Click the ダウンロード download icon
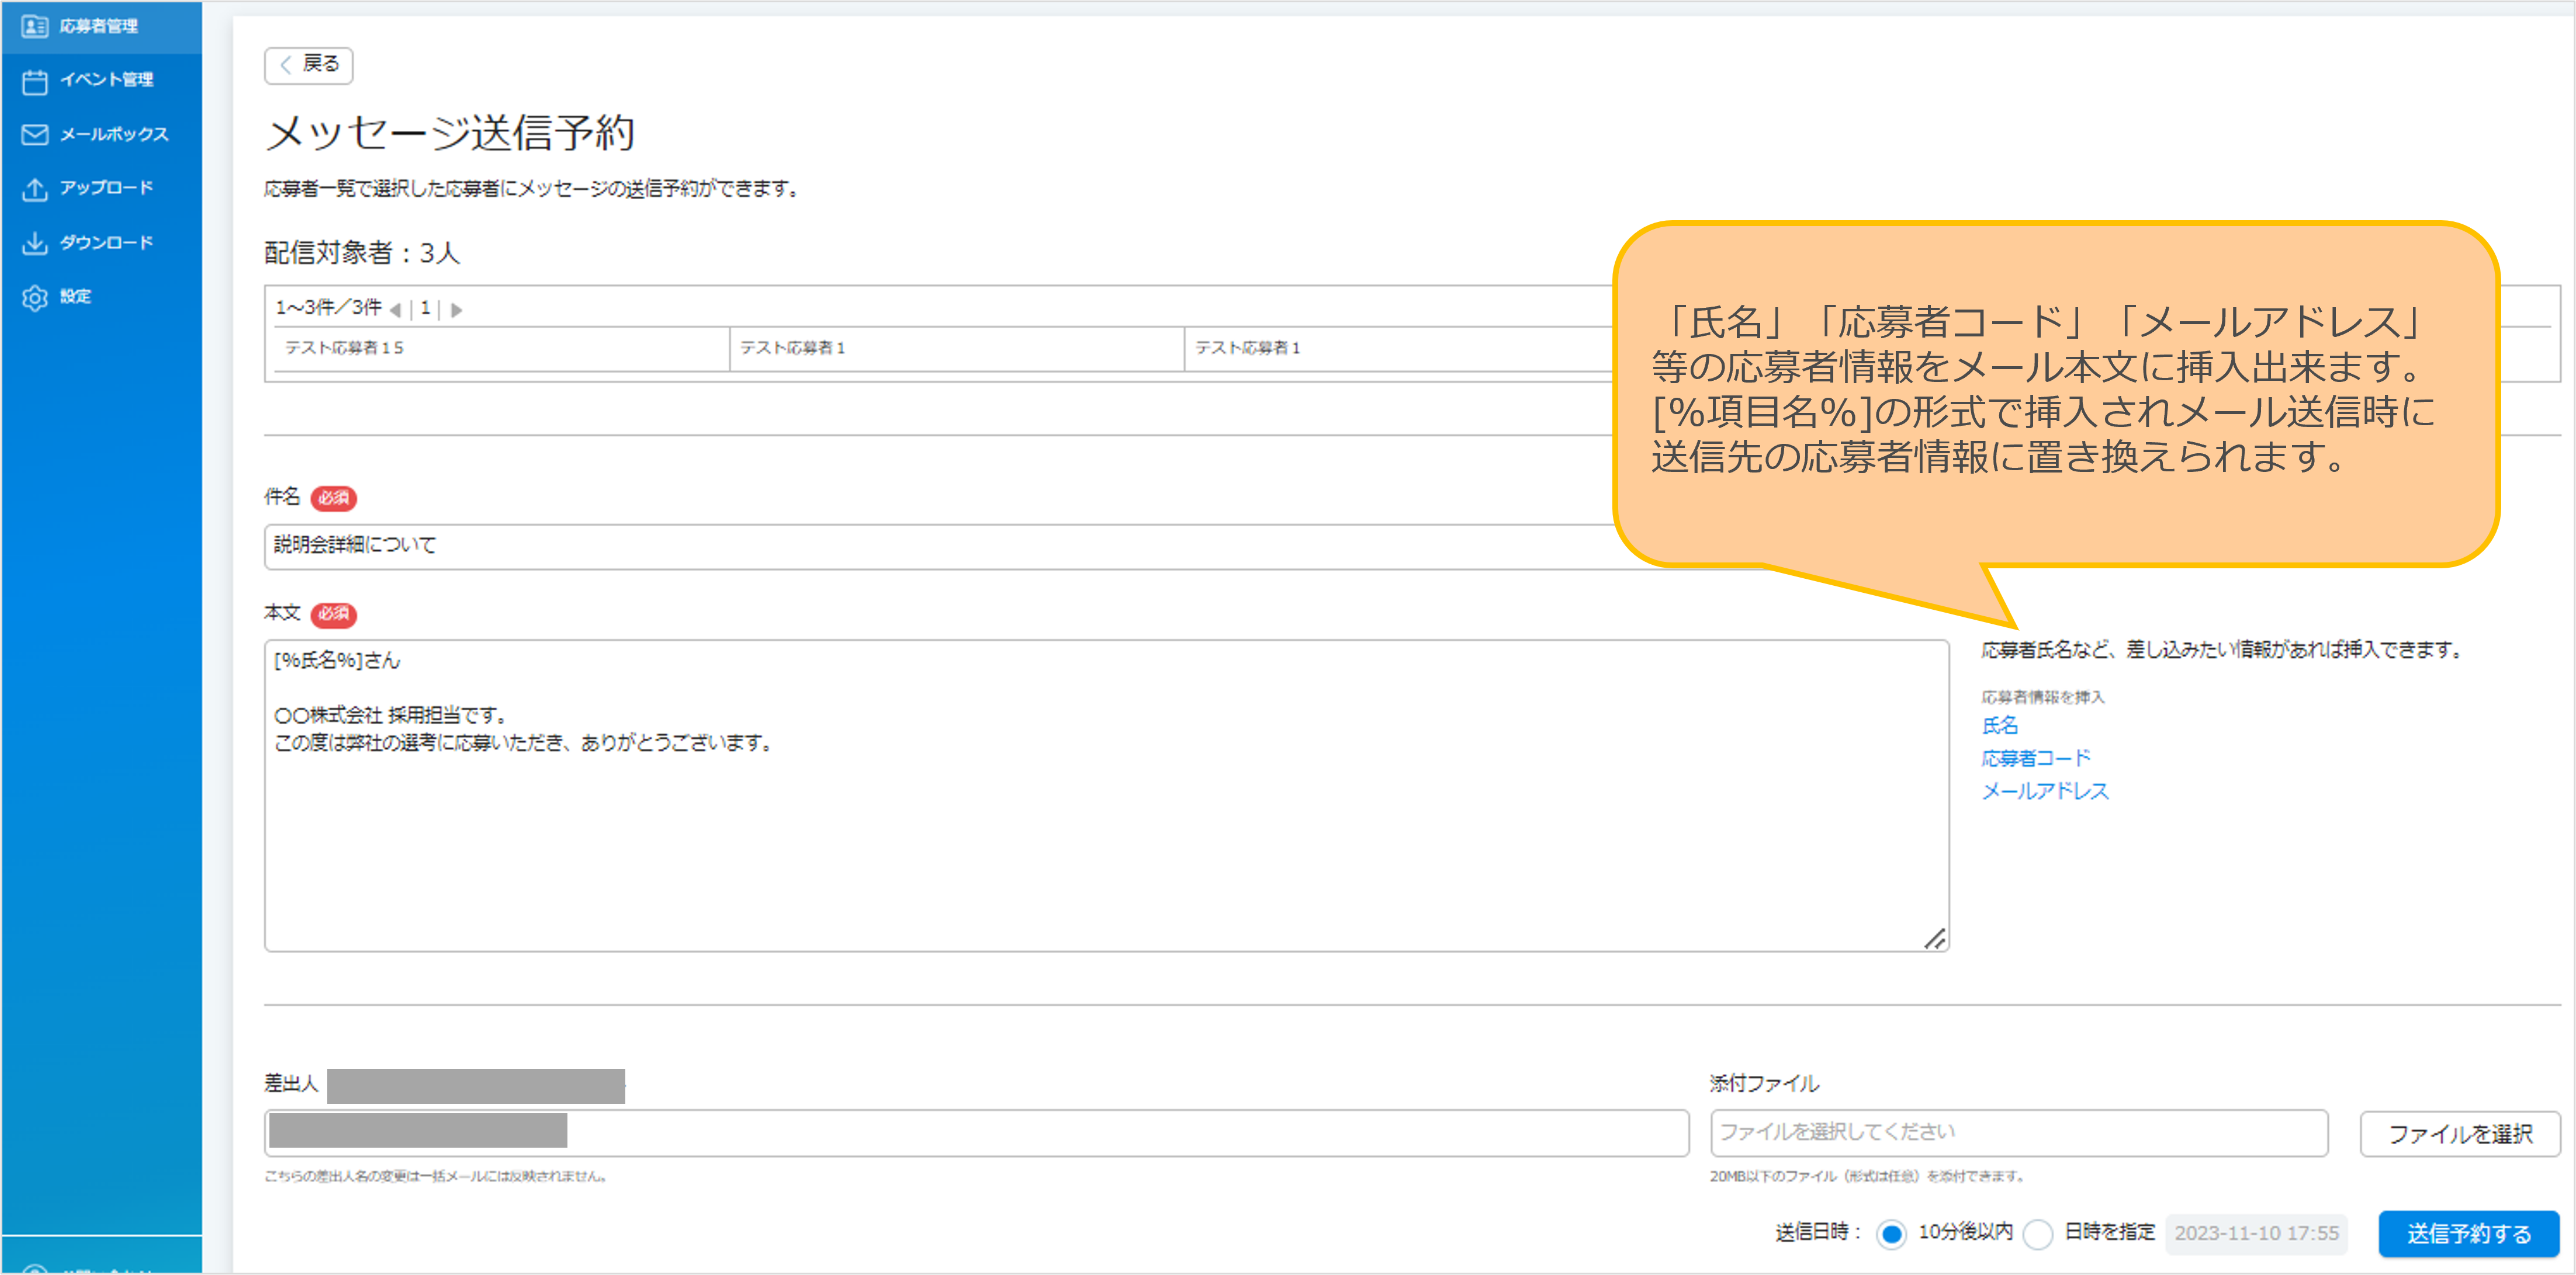This screenshot has width=2576, height=1275. tap(35, 243)
